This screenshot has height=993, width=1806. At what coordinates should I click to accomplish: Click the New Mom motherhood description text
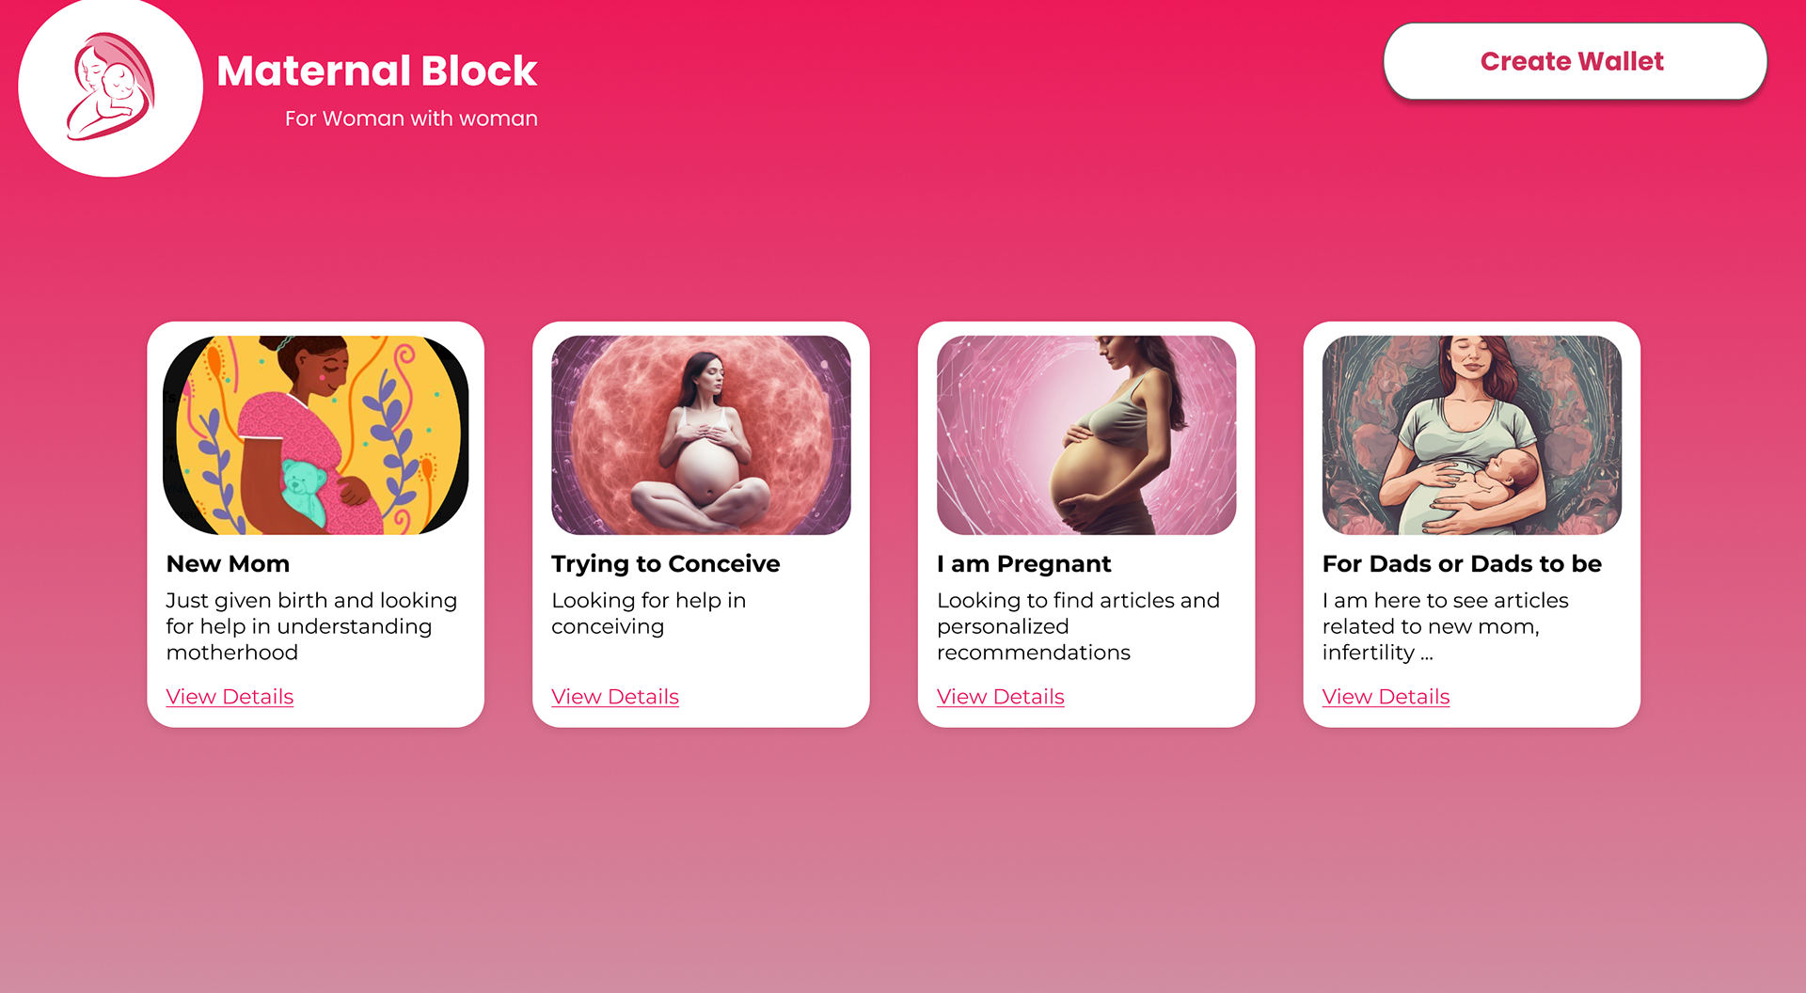[x=311, y=626]
